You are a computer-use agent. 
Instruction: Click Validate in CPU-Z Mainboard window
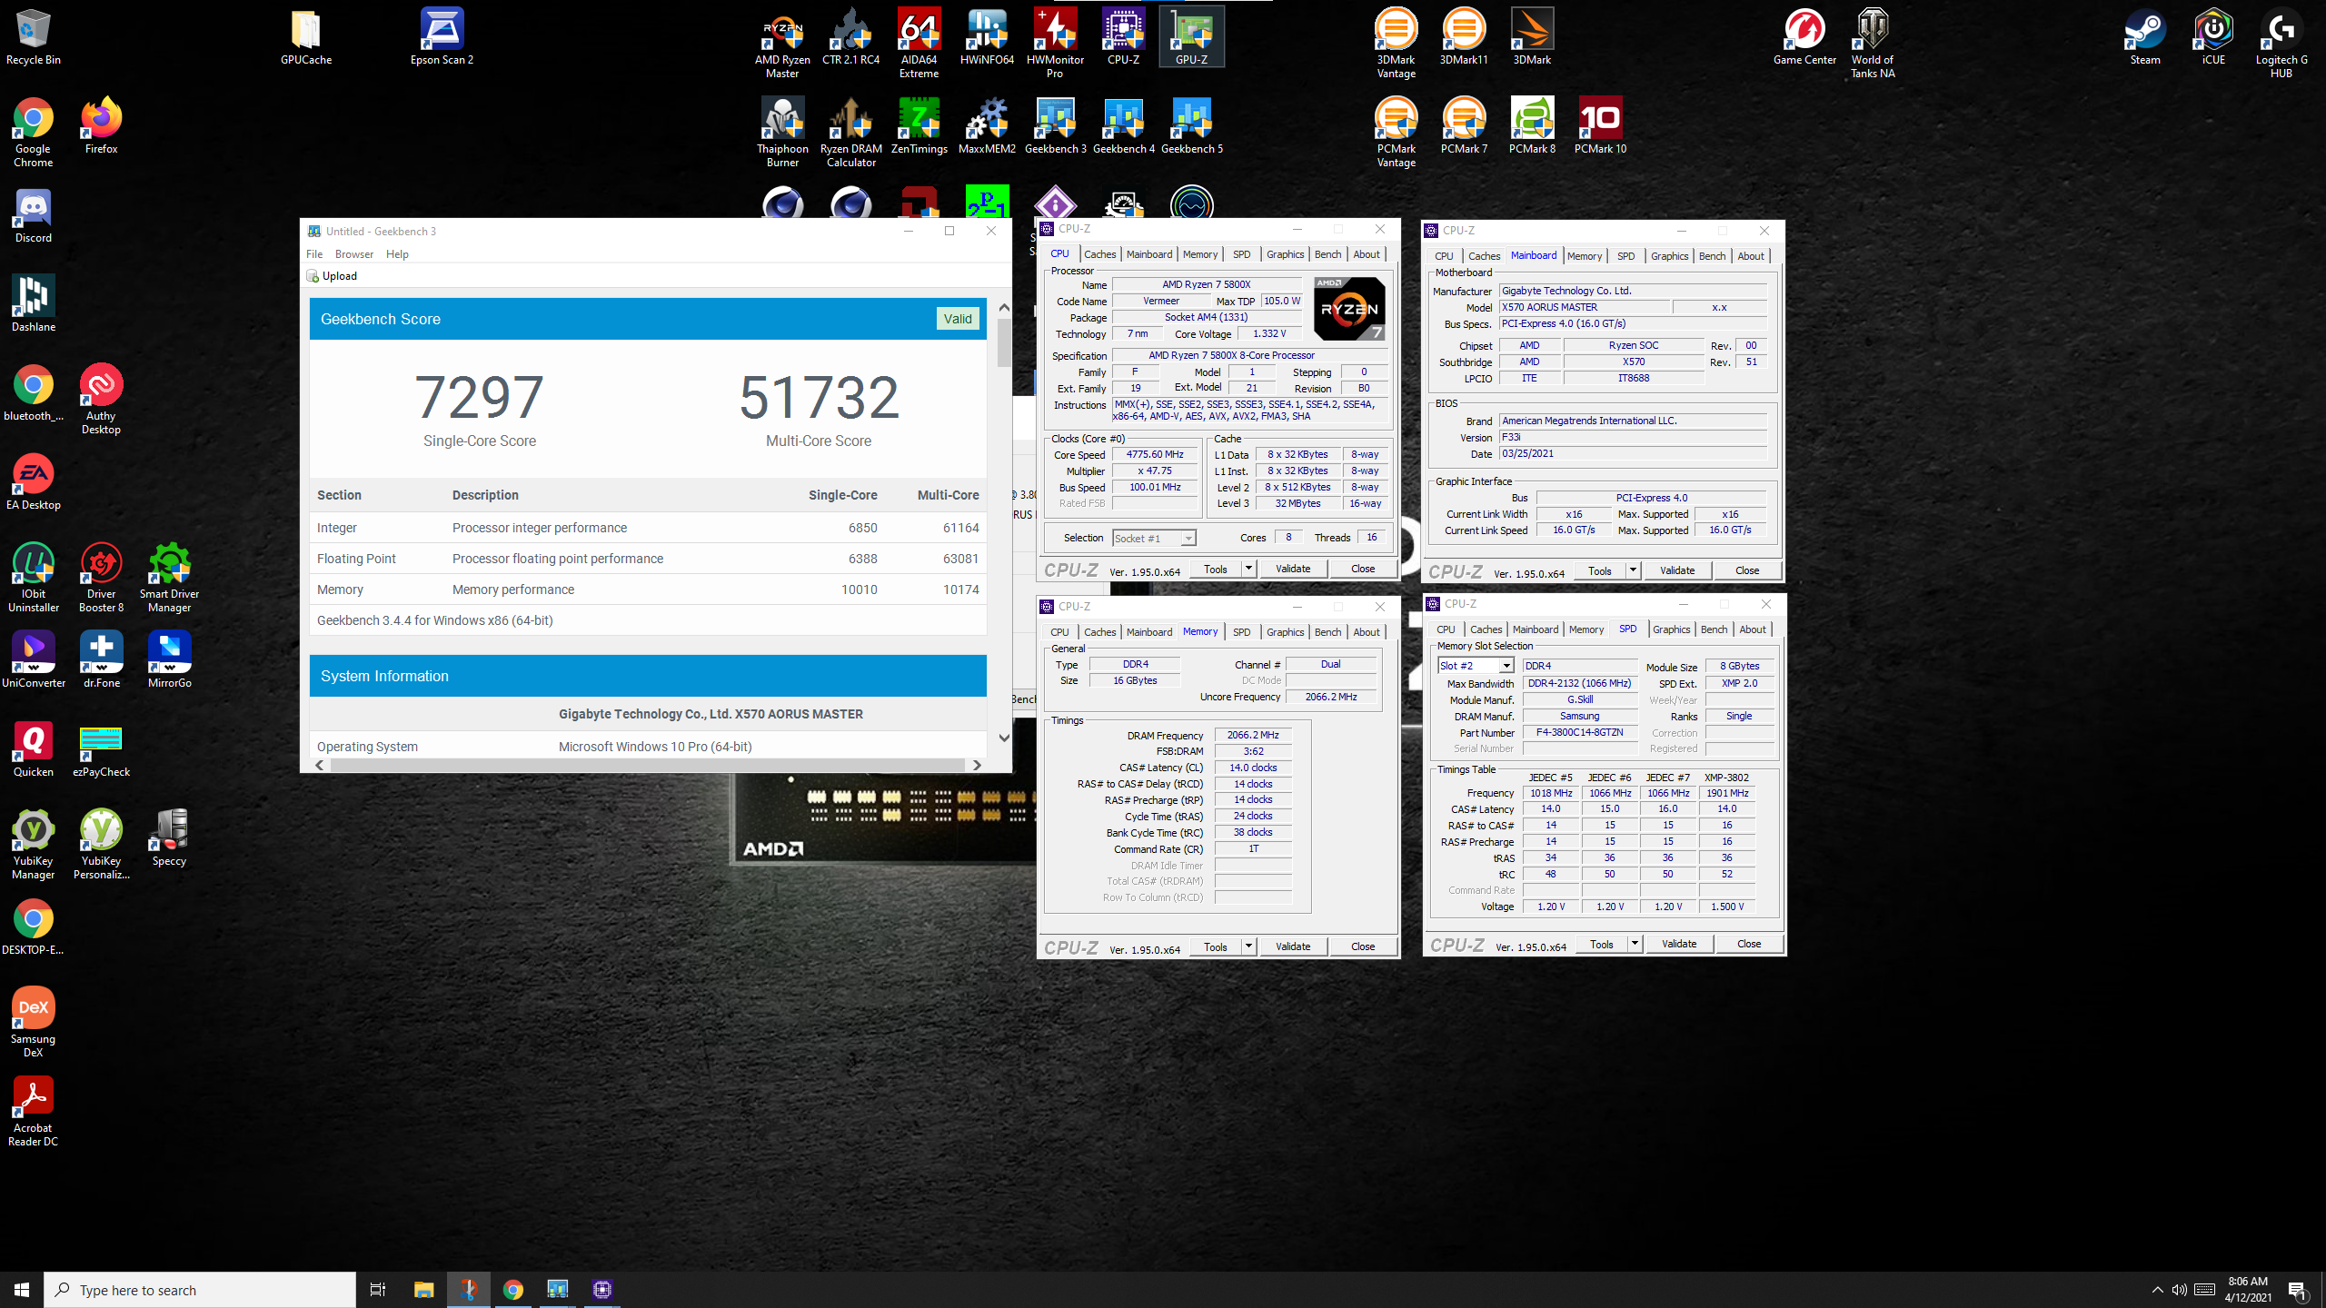tap(1677, 571)
